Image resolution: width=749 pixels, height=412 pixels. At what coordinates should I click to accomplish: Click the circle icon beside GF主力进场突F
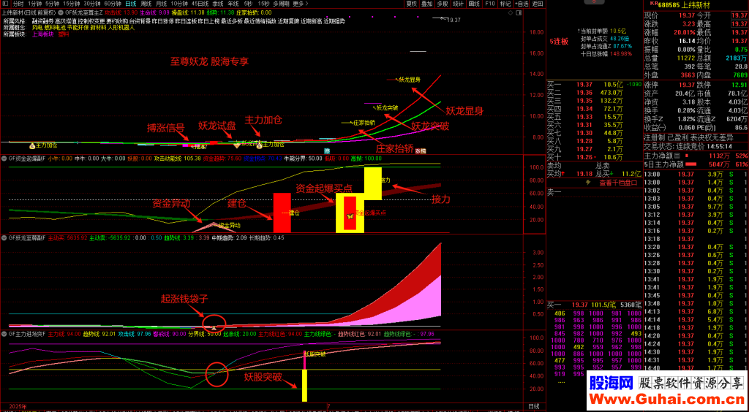pyautogui.click(x=4, y=334)
